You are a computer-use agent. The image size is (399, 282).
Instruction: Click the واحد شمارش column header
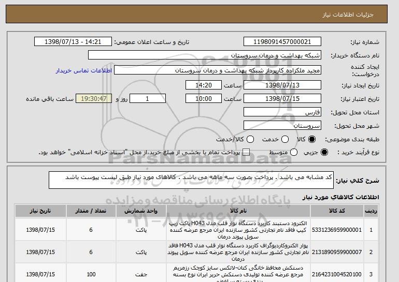(x=141, y=211)
